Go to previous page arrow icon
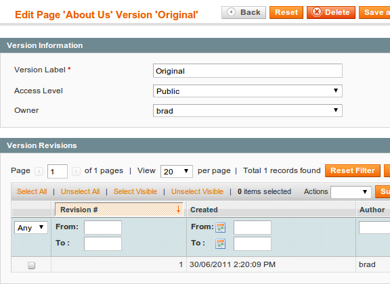The height and width of the screenshot is (284, 390). point(39,172)
